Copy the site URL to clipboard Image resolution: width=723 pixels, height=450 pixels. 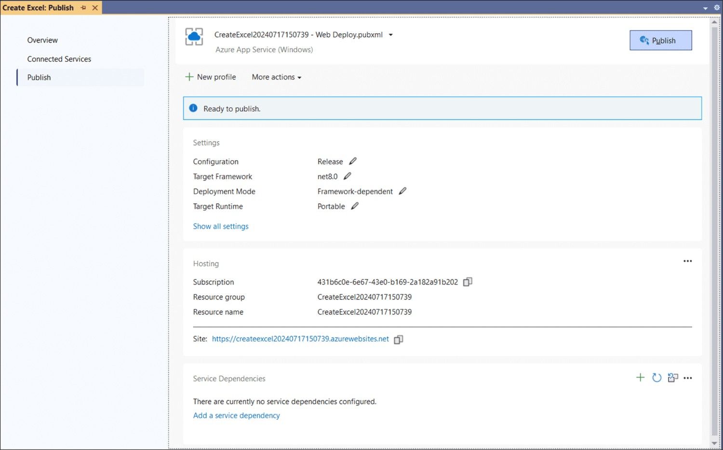tap(398, 340)
